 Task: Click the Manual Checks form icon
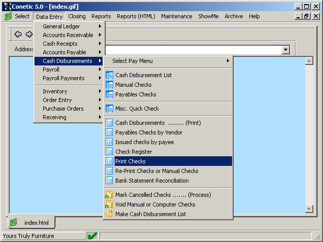(109, 85)
